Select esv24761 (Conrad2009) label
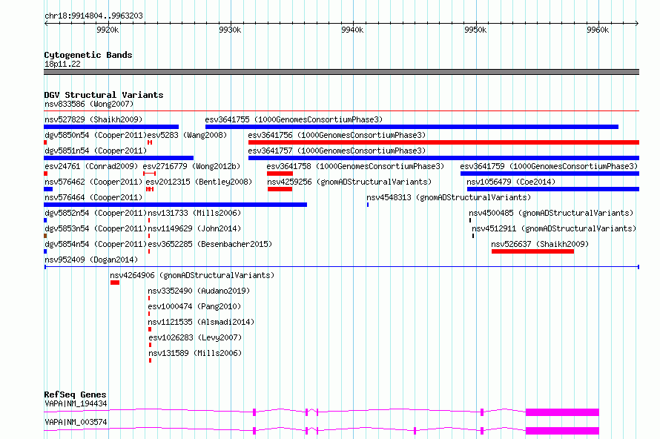660x439 pixels. click(91, 166)
